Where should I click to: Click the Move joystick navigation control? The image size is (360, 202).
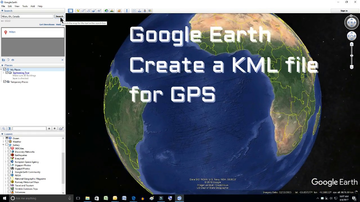click(352, 36)
